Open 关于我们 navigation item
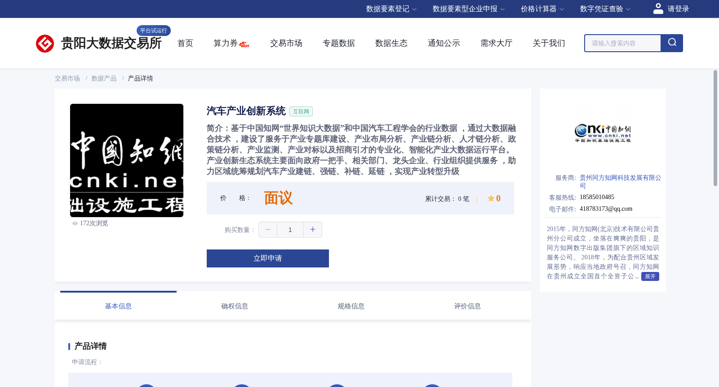Screen dimensions: 719x387 click(549, 43)
